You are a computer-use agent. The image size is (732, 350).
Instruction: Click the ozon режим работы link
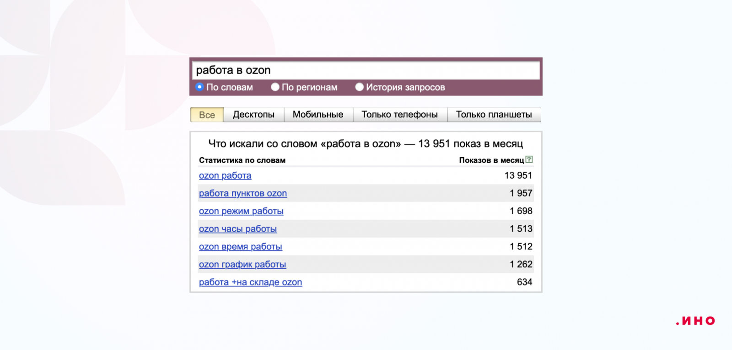(x=241, y=211)
